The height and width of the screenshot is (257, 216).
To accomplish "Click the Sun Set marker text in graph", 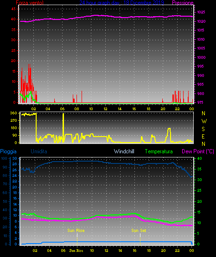I will (139, 231).
